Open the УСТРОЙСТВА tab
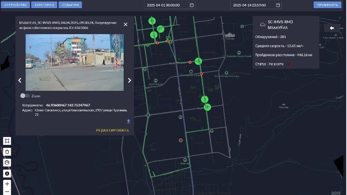Image resolution: width=347 pixels, height=195 pixels. (15, 5)
